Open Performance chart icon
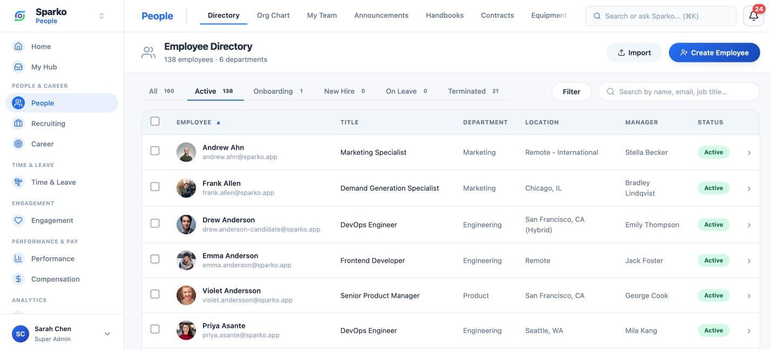Viewport: 771px width, 350px height. pos(18,258)
